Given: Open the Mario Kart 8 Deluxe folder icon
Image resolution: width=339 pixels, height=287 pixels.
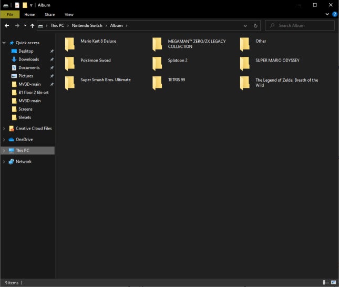Looking at the screenshot, I should pyautogui.click(x=69, y=44).
